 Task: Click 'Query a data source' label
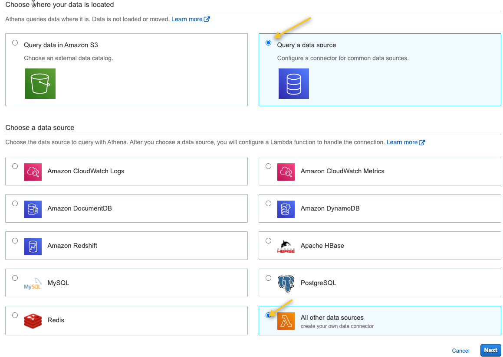point(306,45)
